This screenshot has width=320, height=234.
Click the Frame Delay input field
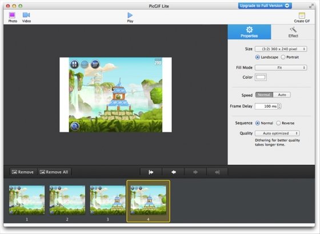[266, 106]
